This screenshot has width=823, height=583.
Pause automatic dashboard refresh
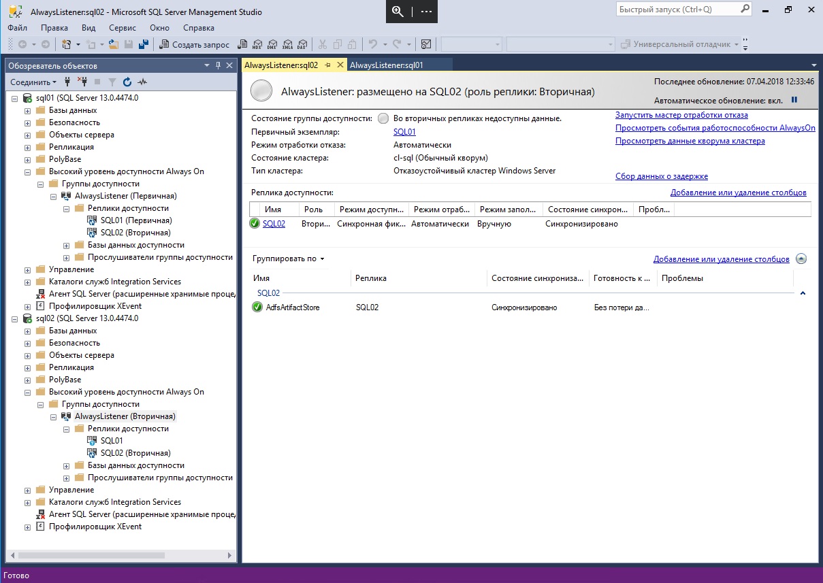[x=794, y=100]
